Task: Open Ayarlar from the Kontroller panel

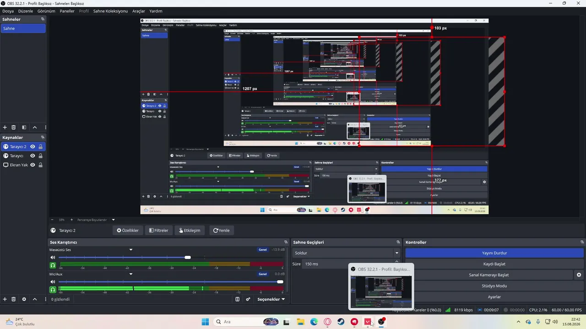Action: [494, 297]
